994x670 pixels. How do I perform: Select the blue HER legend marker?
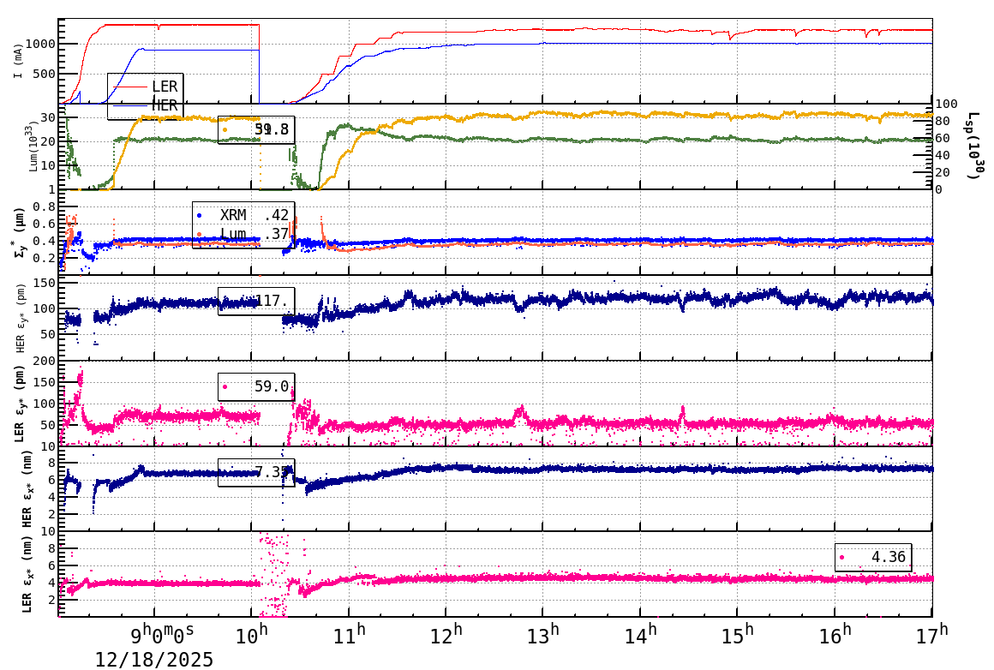tap(129, 105)
